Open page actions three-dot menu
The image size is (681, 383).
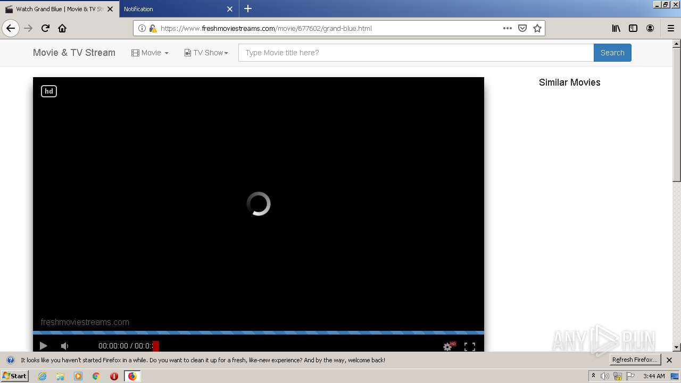pyautogui.click(x=508, y=28)
